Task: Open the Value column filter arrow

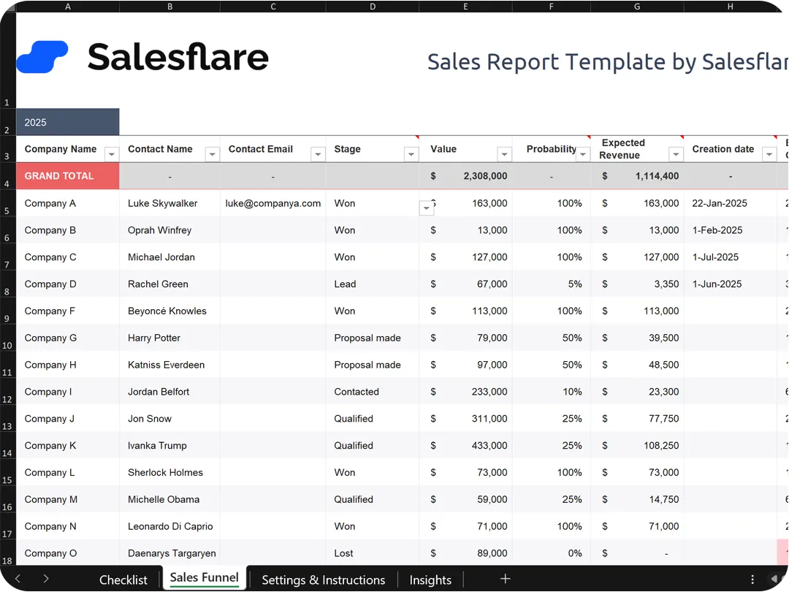Action: pyautogui.click(x=504, y=154)
